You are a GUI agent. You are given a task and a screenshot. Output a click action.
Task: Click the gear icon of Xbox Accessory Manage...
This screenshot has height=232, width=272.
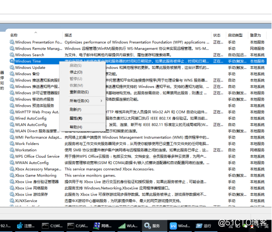(x=12, y=169)
